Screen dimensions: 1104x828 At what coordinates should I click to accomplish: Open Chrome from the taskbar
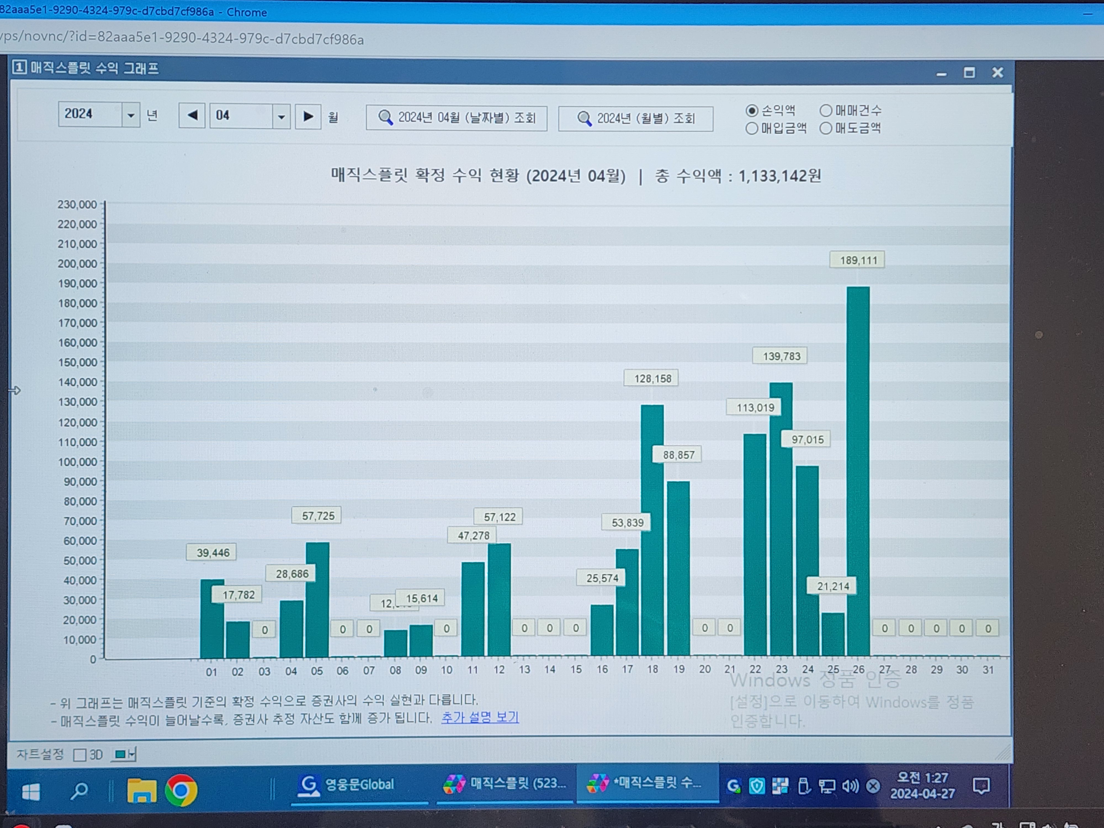tap(181, 790)
